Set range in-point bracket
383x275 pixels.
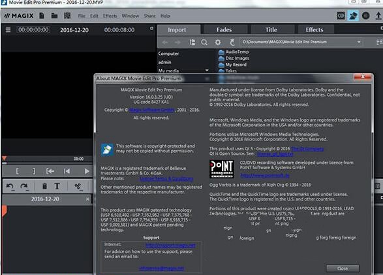[17, 171]
